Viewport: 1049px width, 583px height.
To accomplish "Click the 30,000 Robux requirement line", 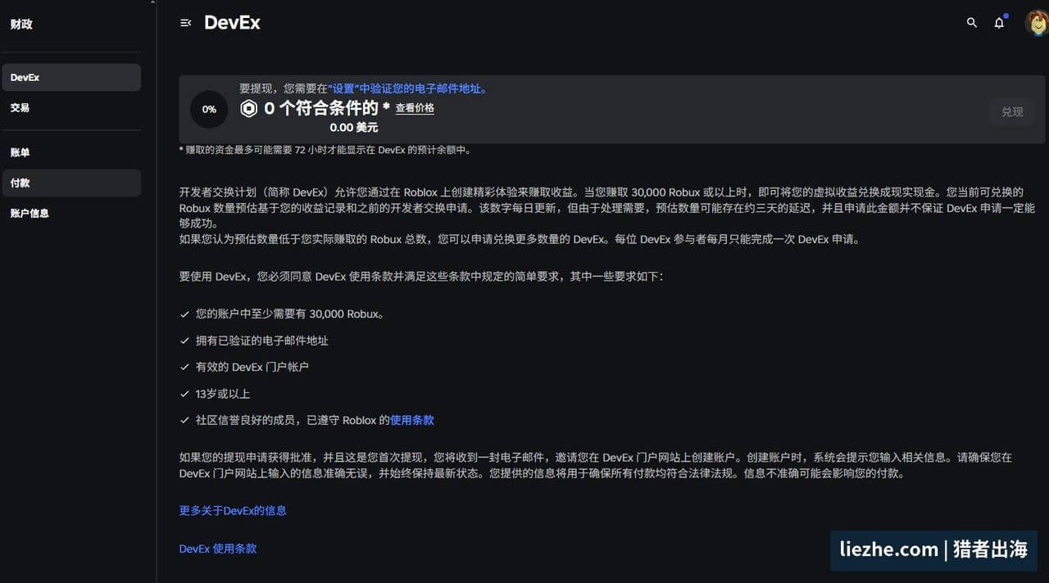I will tap(289, 314).
